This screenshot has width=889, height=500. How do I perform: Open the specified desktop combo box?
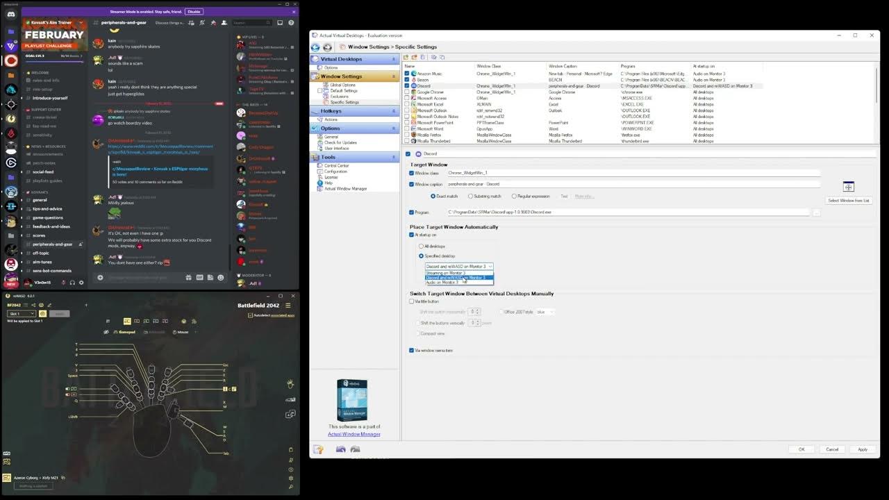(x=459, y=267)
